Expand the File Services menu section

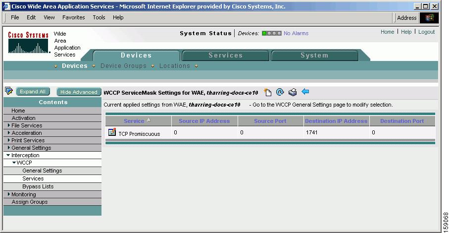tap(9, 125)
